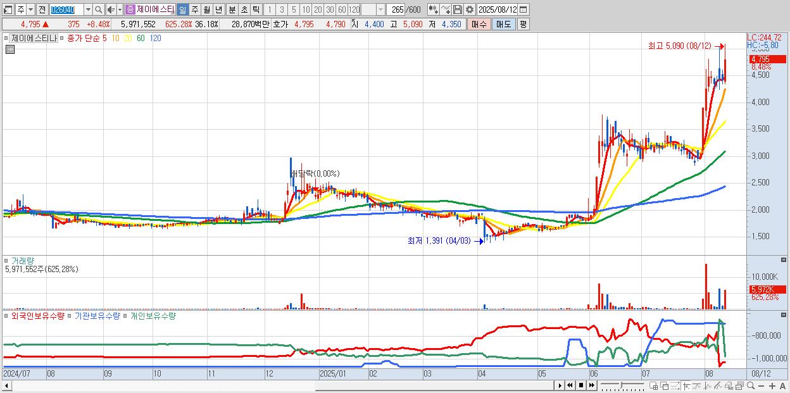Viewport: 790px width, 393px height.
Task: Click the chart window copy icon
Action: point(739,386)
